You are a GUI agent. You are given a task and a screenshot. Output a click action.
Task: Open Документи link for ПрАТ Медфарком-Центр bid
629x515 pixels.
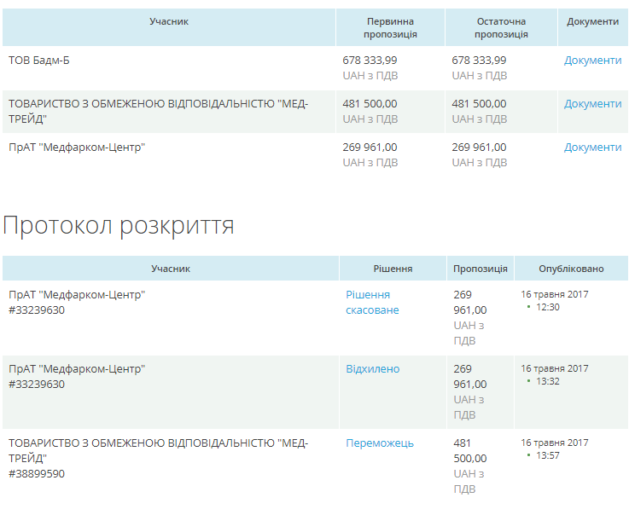point(592,148)
